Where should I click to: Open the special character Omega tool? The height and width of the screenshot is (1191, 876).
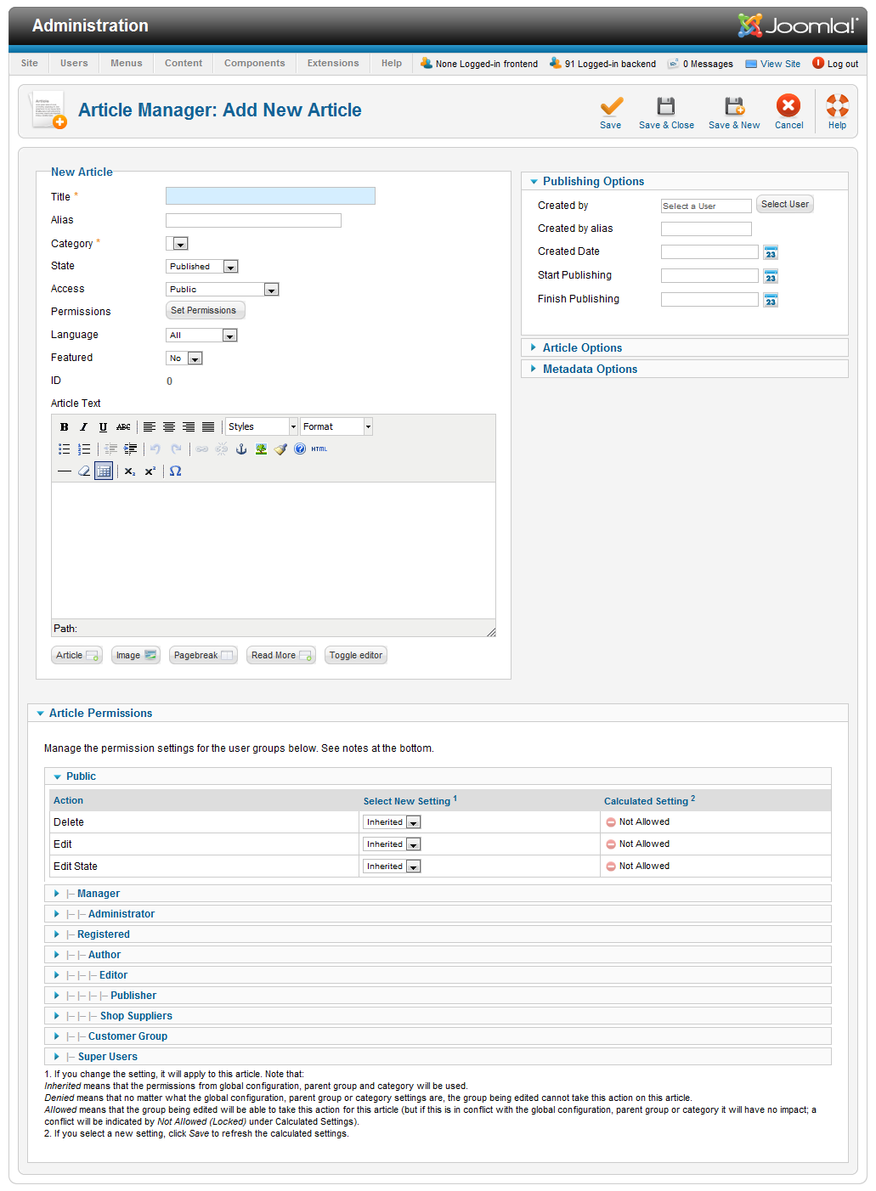175,471
